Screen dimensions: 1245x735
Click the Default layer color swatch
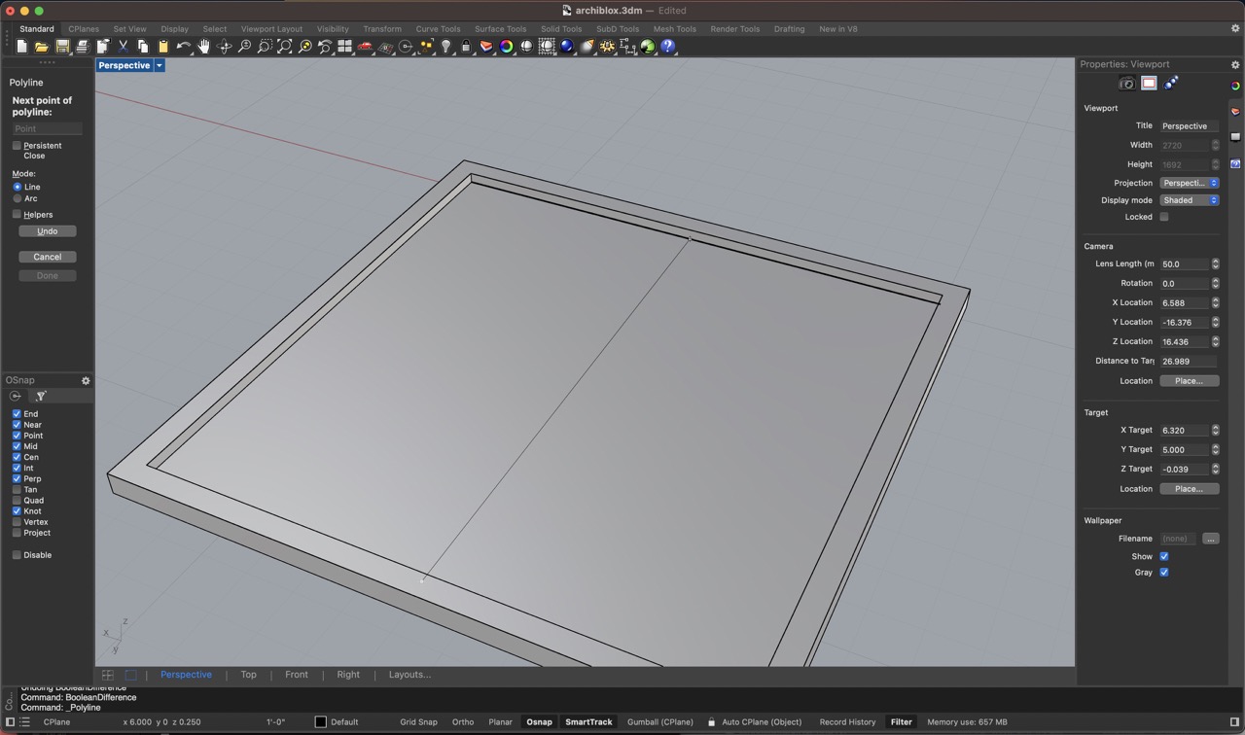(320, 722)
